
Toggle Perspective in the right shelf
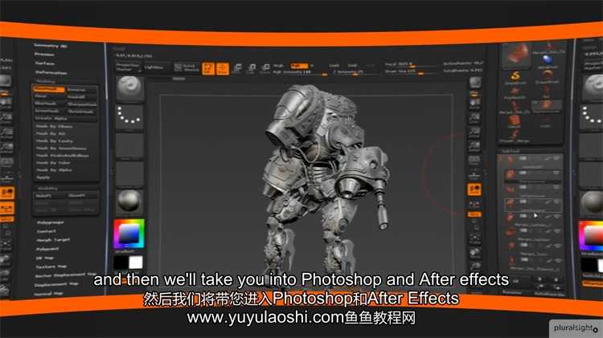pos(474,160)
